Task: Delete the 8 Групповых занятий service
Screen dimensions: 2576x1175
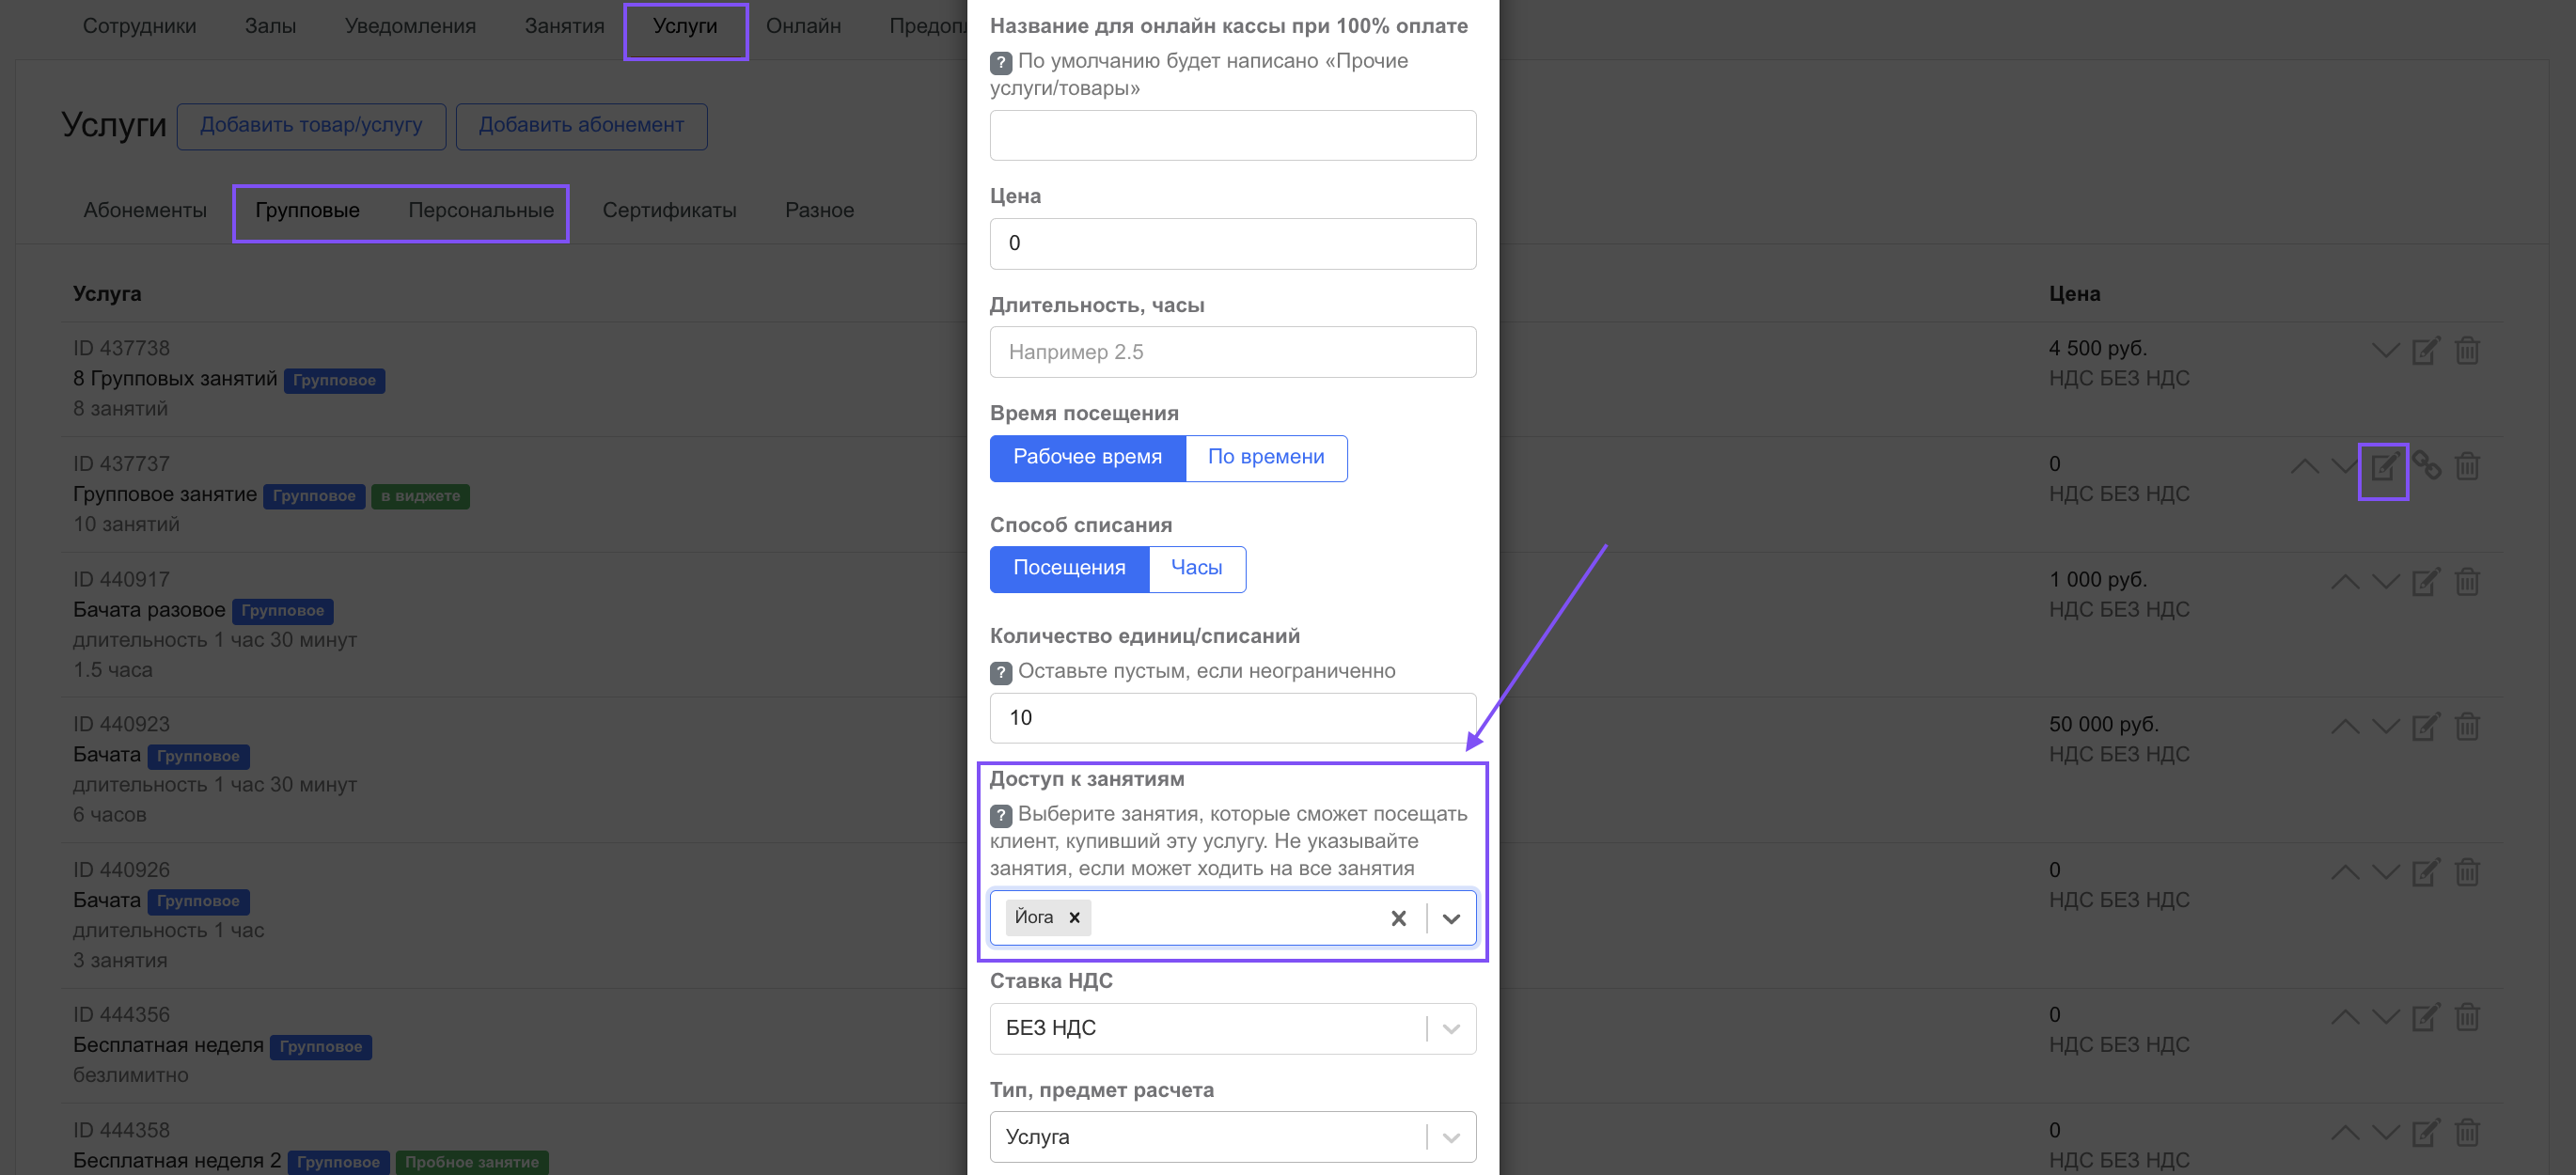Action: [2467, 351]
